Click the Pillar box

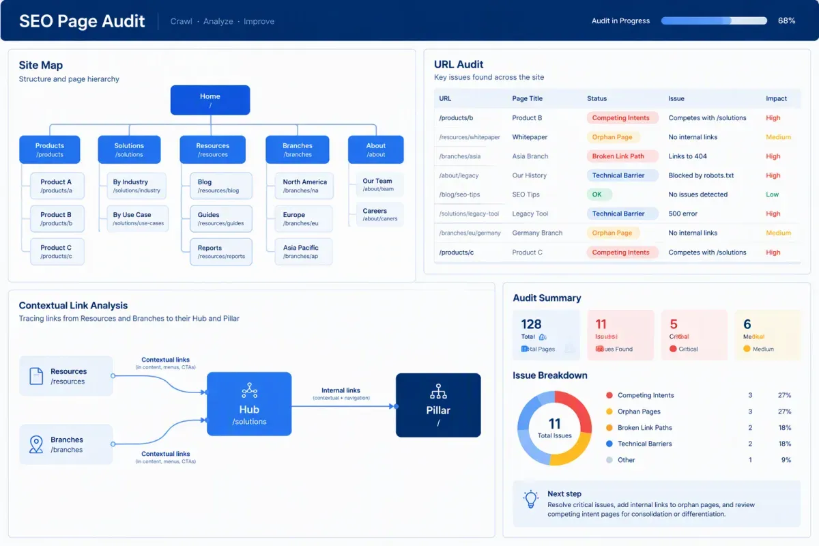point(438,405)
